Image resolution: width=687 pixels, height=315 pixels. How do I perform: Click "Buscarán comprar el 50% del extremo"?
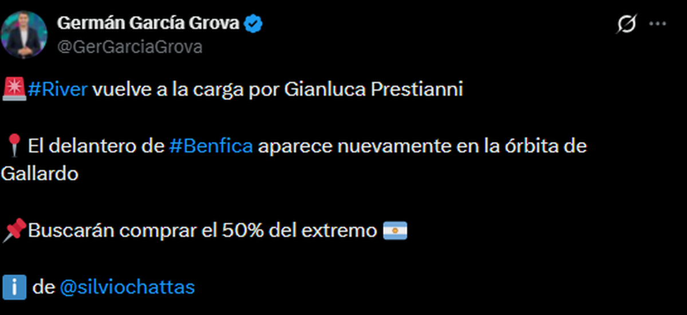click(x=202, y=231)
